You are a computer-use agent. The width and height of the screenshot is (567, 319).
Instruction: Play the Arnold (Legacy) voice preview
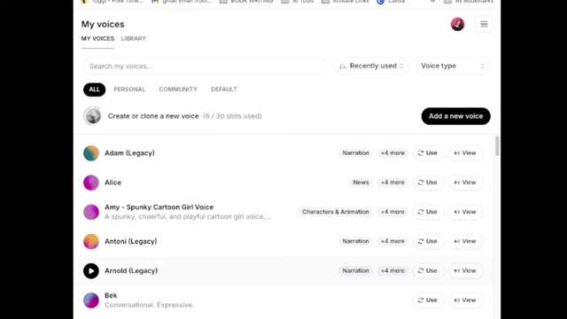pyautogui.click(x=91, y=271)
